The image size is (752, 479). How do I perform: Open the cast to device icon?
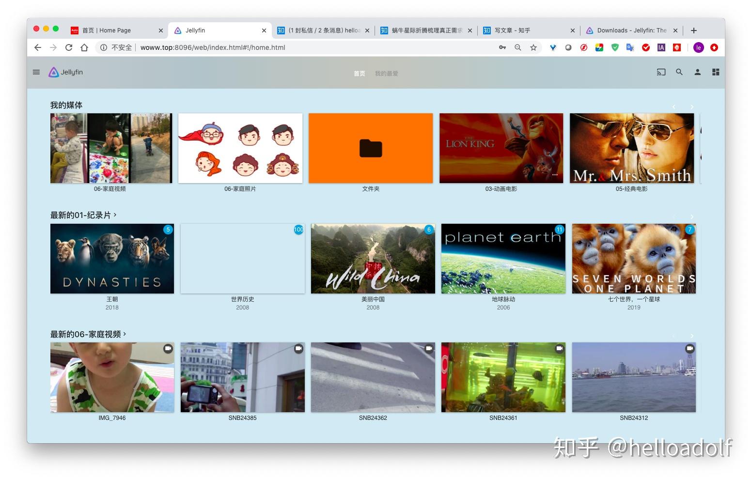coord(661,72)
